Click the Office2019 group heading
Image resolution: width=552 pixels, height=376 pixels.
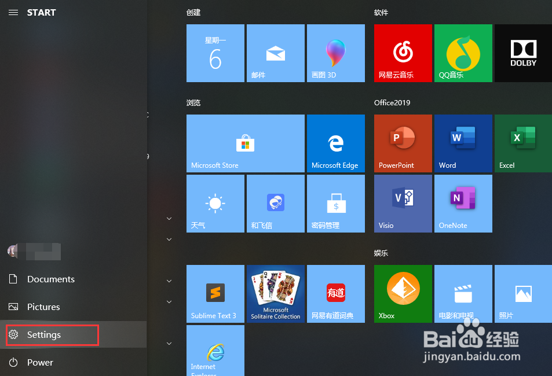pyautogui.click(x=392, y=103)
